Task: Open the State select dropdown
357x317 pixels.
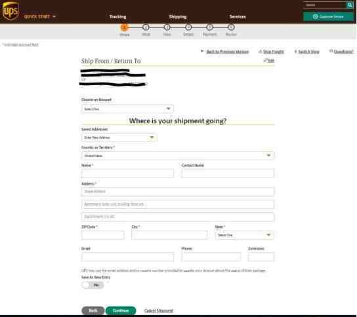Action: pyautogui.click(x=244, y=235)
